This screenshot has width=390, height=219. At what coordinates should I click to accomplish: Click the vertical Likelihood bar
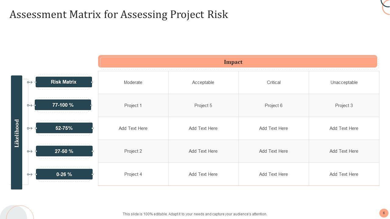(17, 132)
